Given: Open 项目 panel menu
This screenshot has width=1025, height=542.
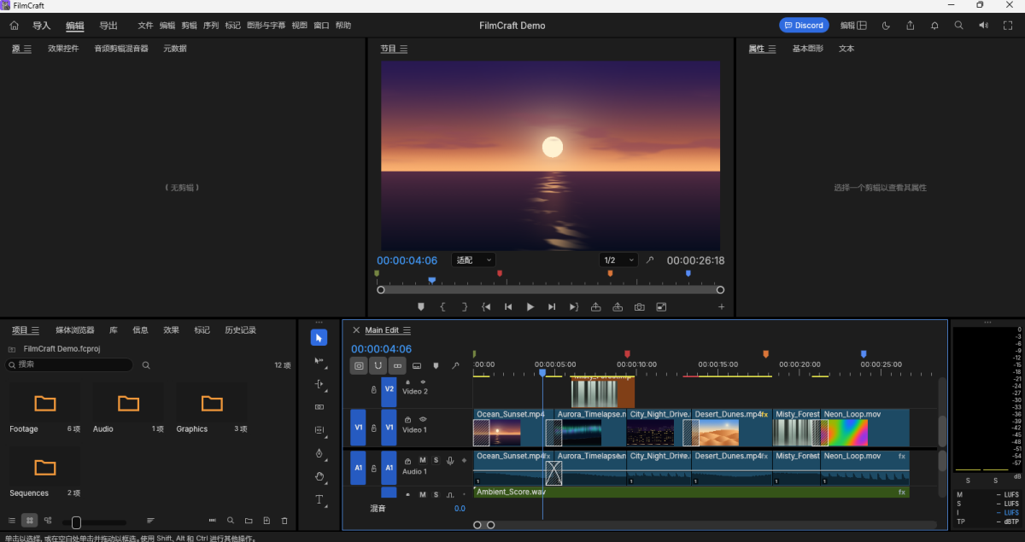Looking at the screenshot, I should pos(35,330).
